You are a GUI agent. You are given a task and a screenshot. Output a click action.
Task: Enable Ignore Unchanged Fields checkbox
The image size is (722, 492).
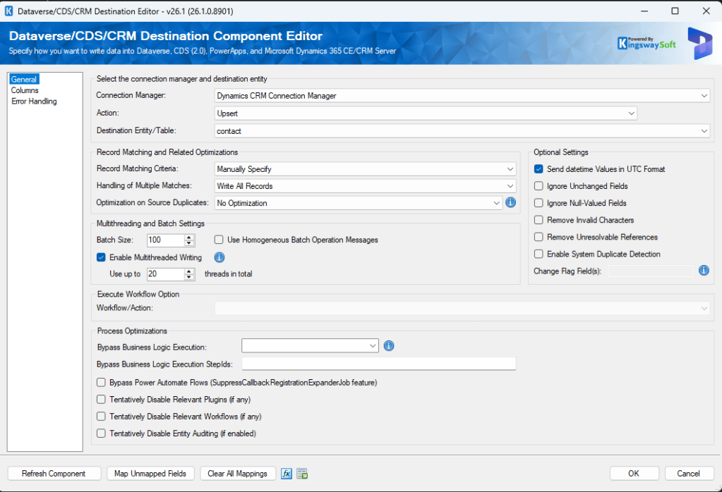pos(539,186)
